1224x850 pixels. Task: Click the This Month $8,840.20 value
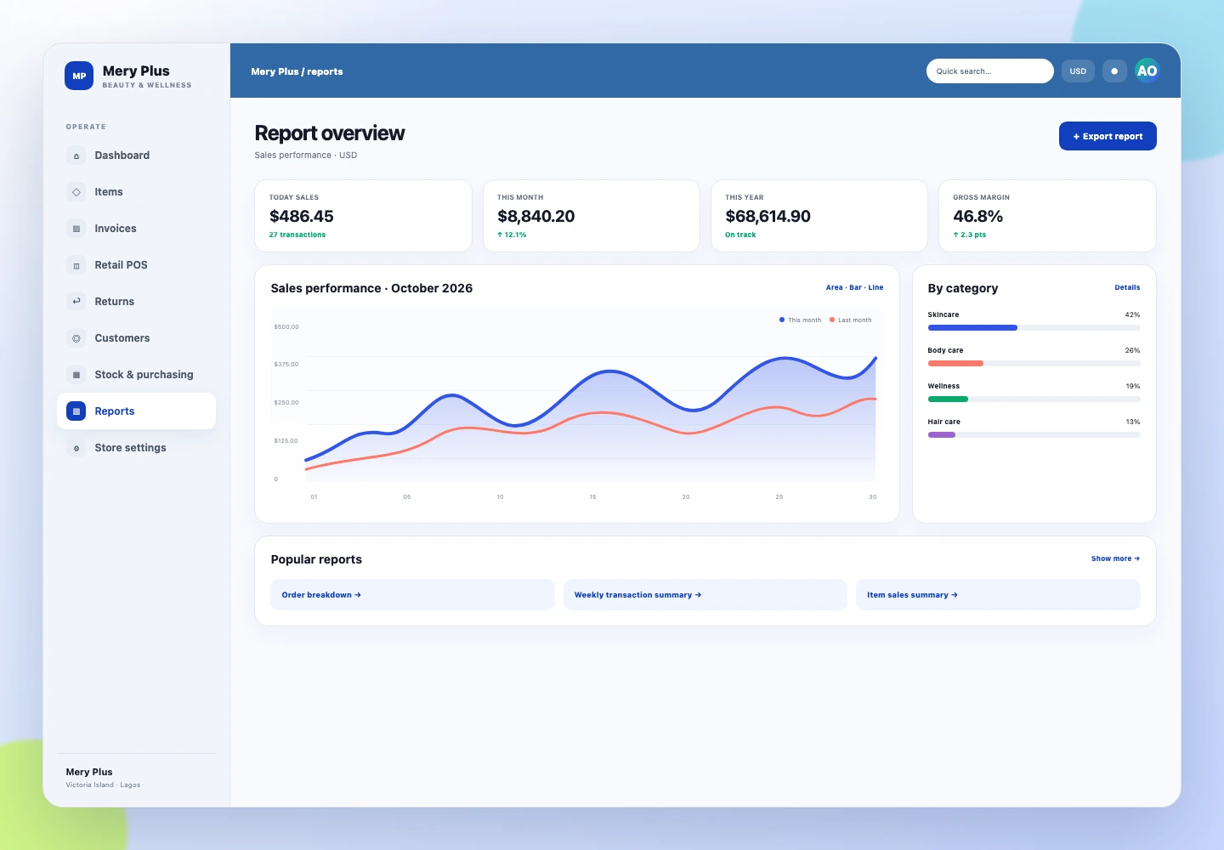pyautogui.click(x=536, y=217)
